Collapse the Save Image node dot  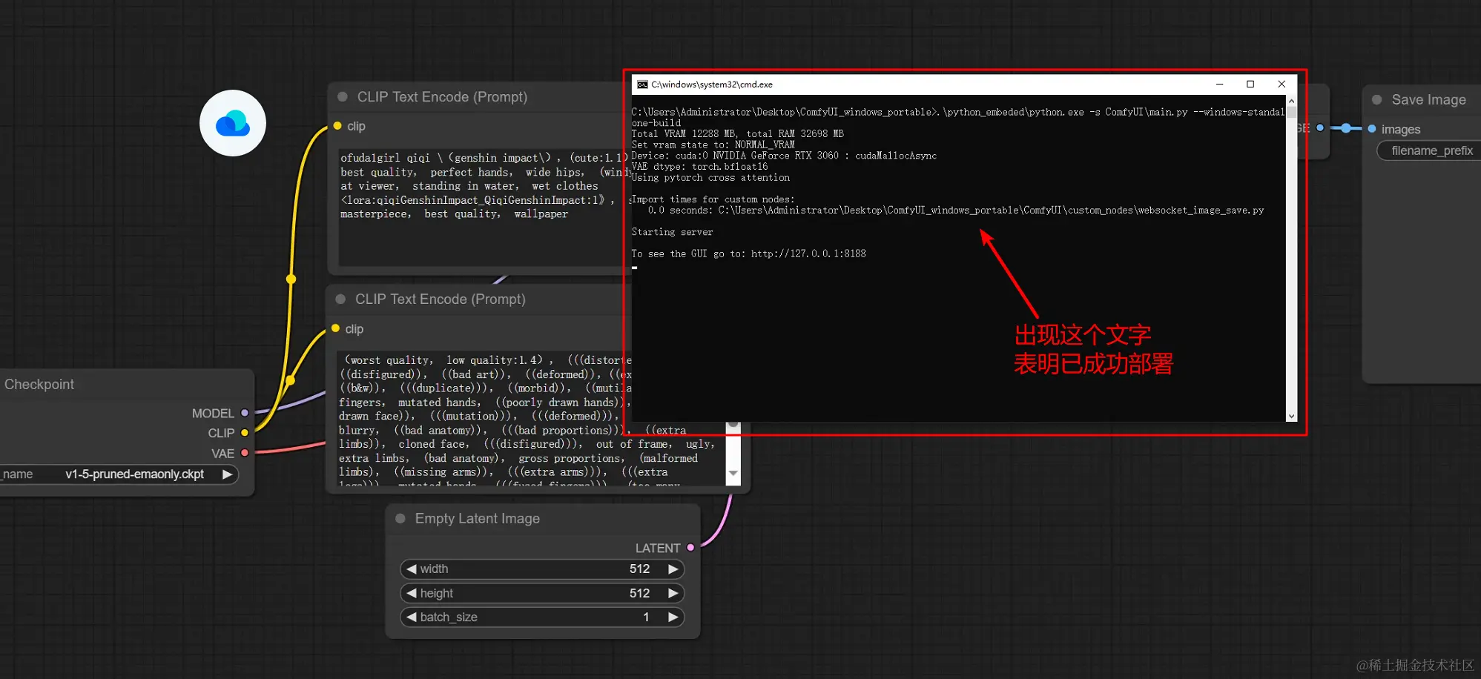click(1377, 99)
